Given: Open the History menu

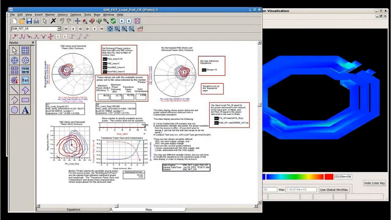Looking at the screenshot, I should [63, 15].
